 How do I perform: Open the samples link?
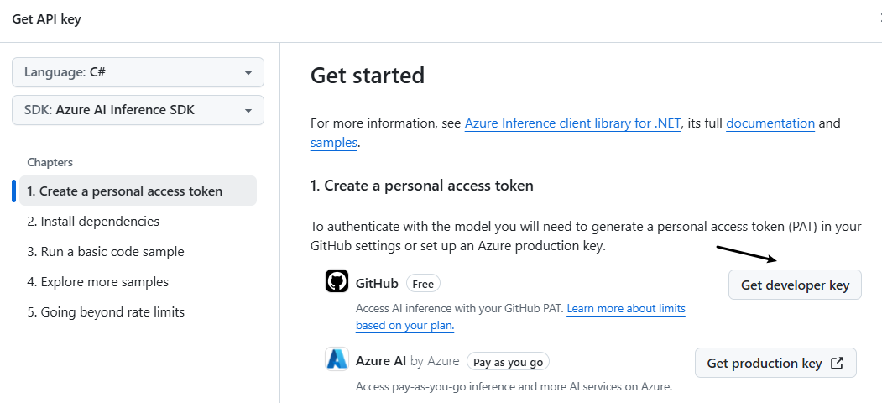coord(334,143)
